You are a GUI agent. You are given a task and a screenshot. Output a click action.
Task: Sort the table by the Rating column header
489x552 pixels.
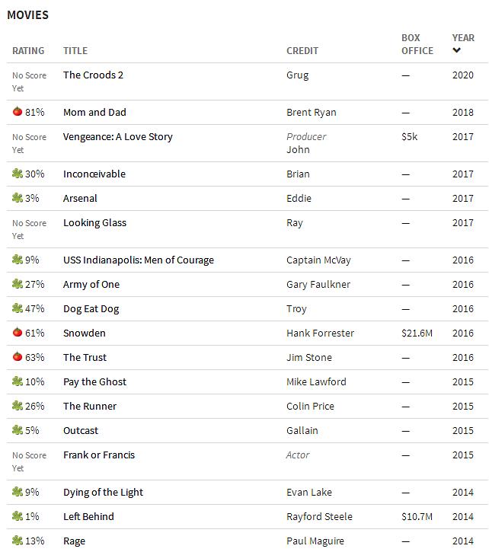click(28, 51)
